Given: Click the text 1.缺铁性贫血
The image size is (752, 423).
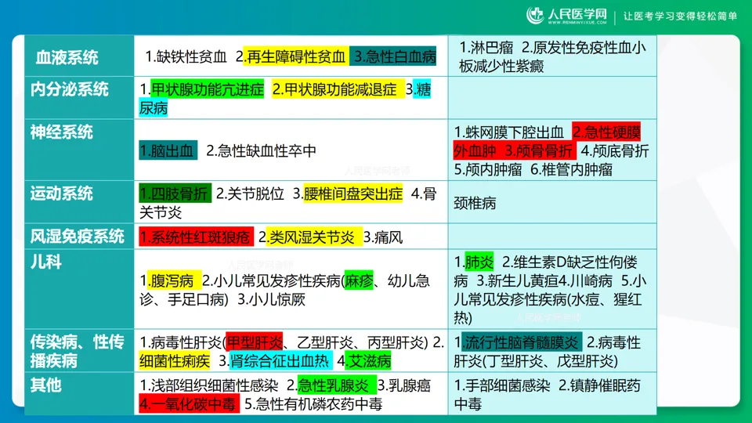Looking at the screenshot, I should click(186, 56).
